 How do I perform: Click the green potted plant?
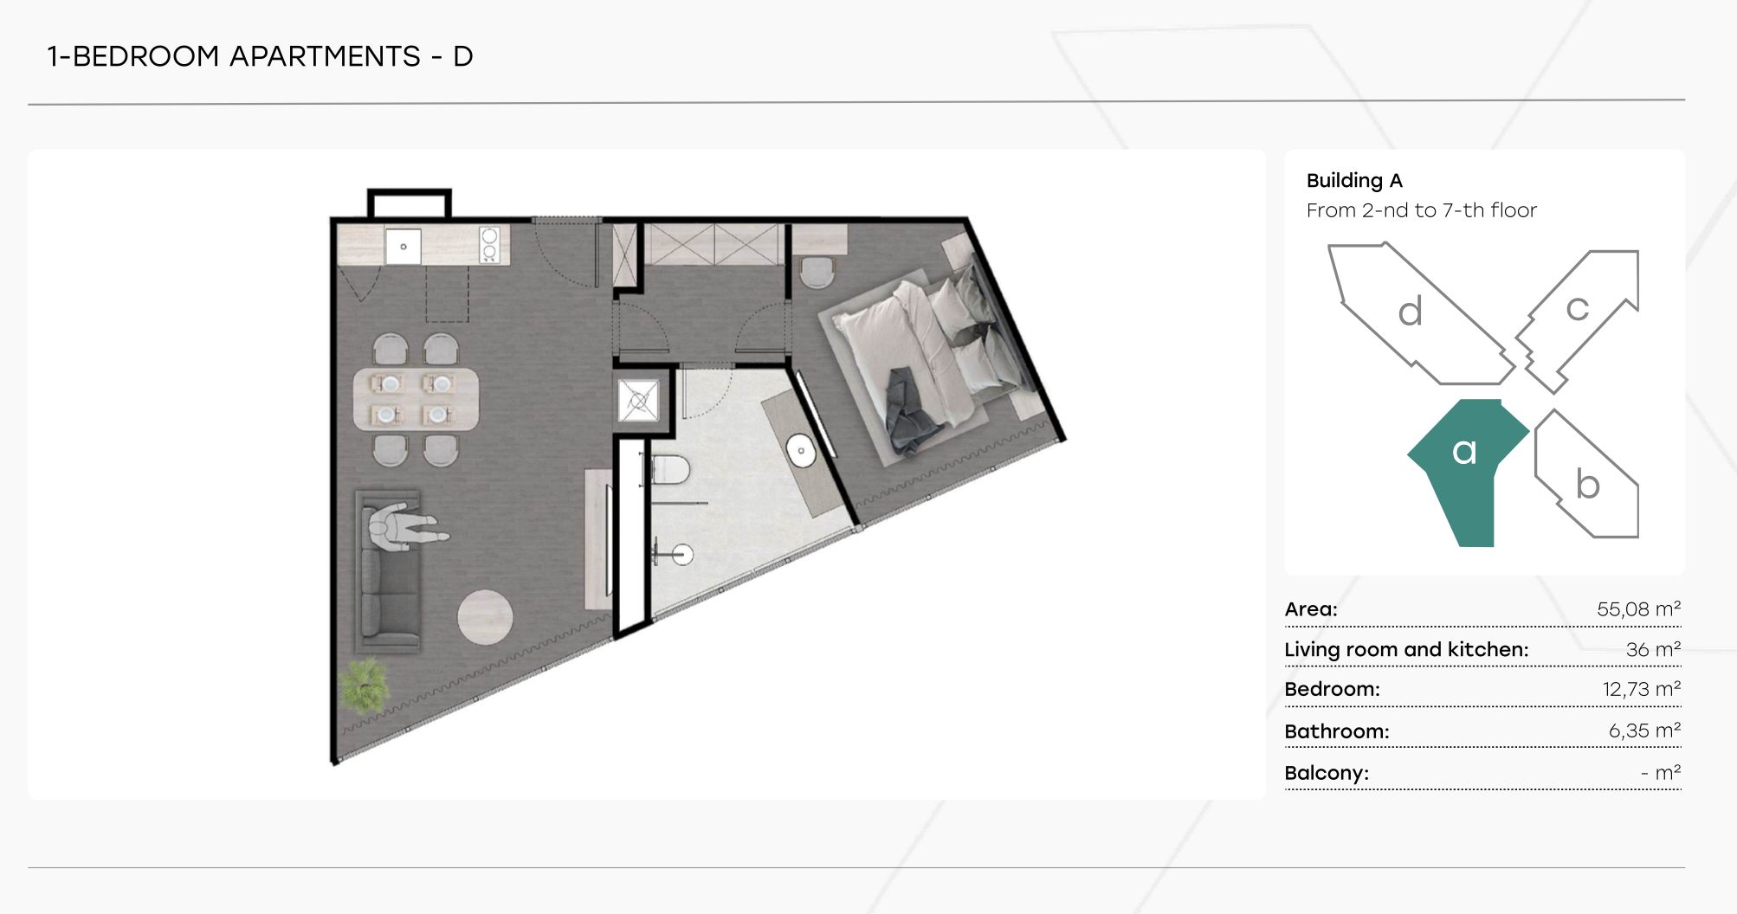point(365,684)
